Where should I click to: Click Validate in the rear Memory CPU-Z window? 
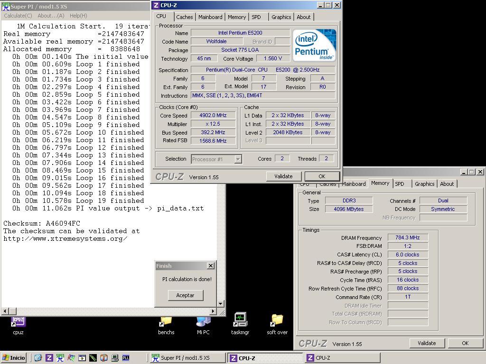coord(427,343)
